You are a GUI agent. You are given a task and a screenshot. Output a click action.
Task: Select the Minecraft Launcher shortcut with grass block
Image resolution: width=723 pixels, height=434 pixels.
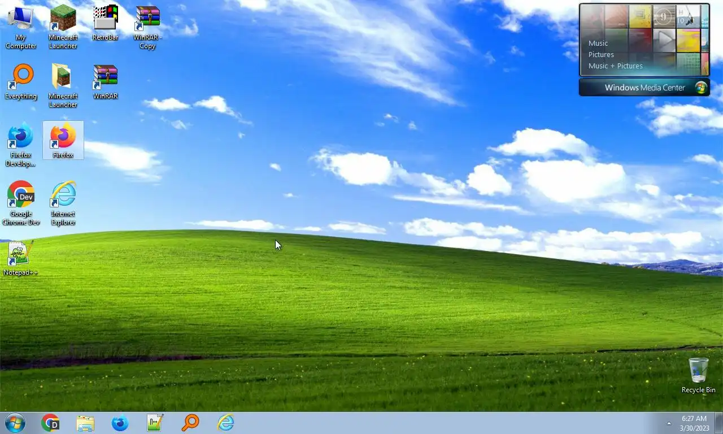(63, 27)
